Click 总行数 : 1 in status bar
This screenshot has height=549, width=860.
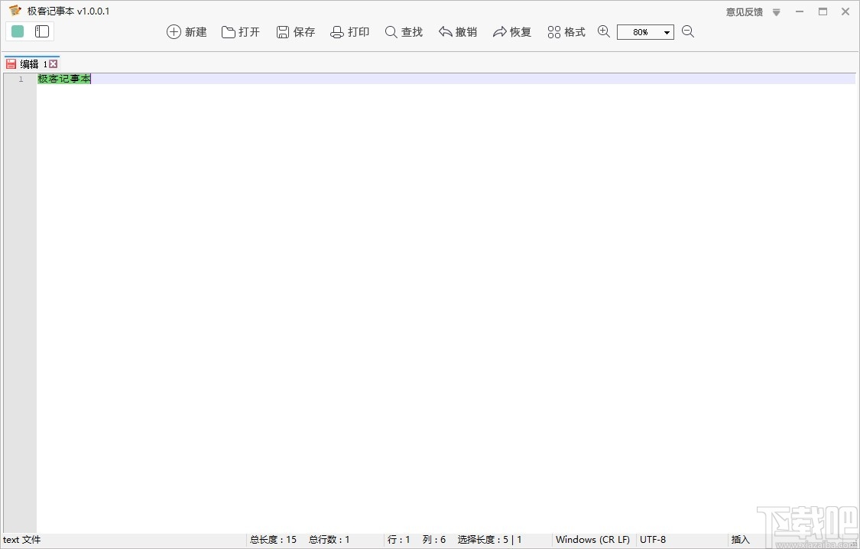329,540
